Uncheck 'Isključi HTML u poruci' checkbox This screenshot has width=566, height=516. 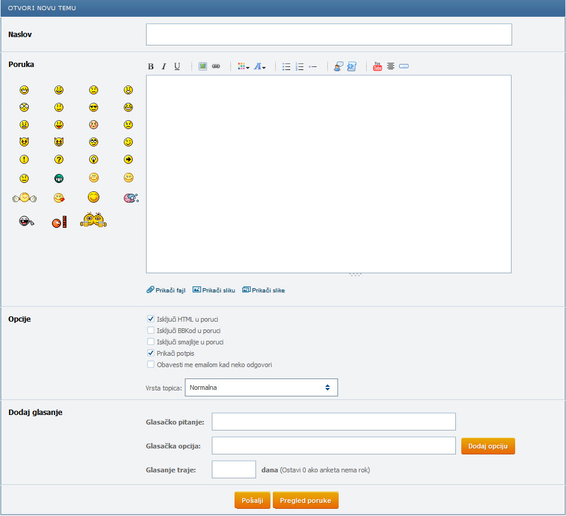click(x=151, y=319)
